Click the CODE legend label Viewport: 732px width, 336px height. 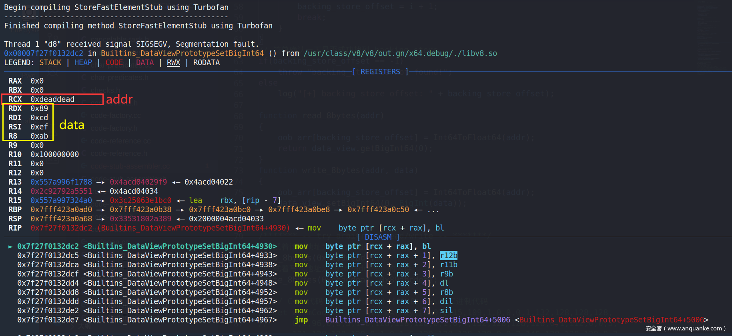click(114, 63)
